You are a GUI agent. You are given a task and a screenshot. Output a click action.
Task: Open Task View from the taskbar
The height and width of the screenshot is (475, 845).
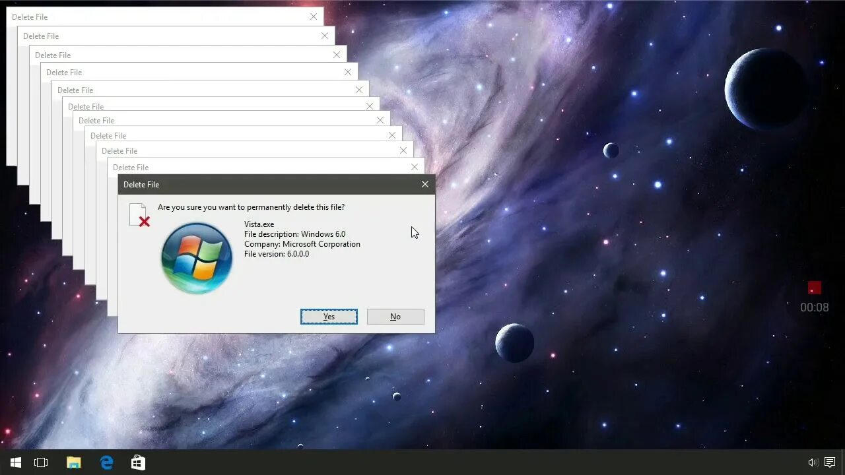click(x=41, y=462)
